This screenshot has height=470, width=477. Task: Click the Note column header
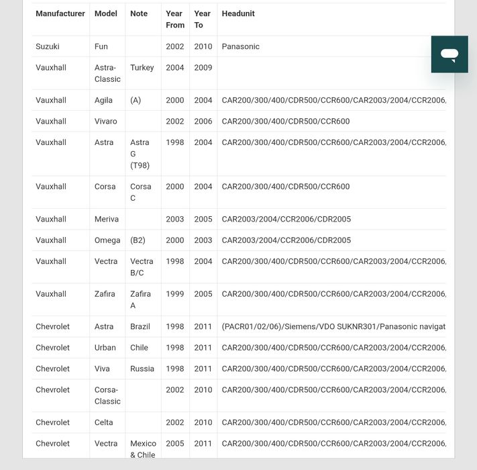pyautogui.click(x=139, y=13)
